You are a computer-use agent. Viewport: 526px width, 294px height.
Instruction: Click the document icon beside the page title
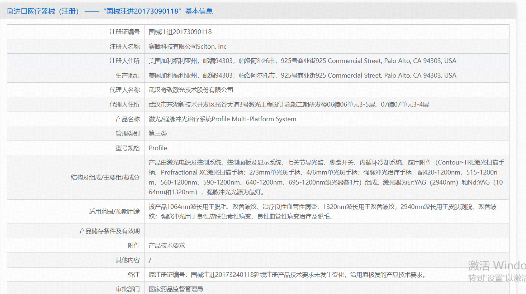[x=10, y=11]
